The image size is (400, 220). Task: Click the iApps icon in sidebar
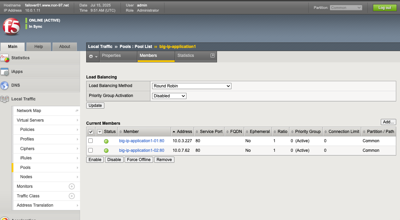point(4,72)
